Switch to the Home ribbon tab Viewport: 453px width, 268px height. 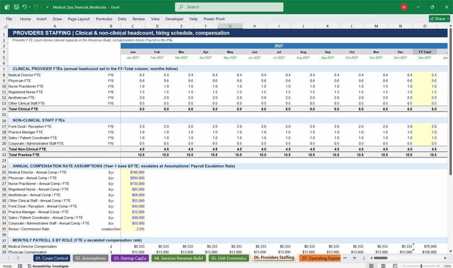coord(25,19)
